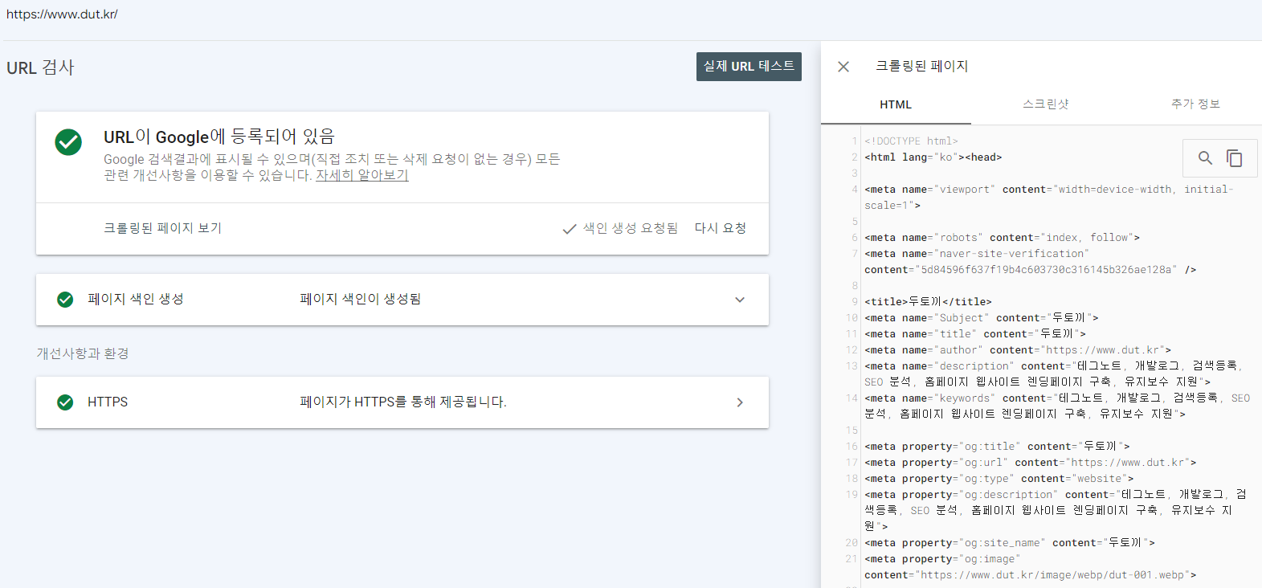Click 페이지가 HTTPS를 통해 제공됩니다 text
This screenshot has height=588, width=1262.
pyautogui.click(x=403, y=402)
